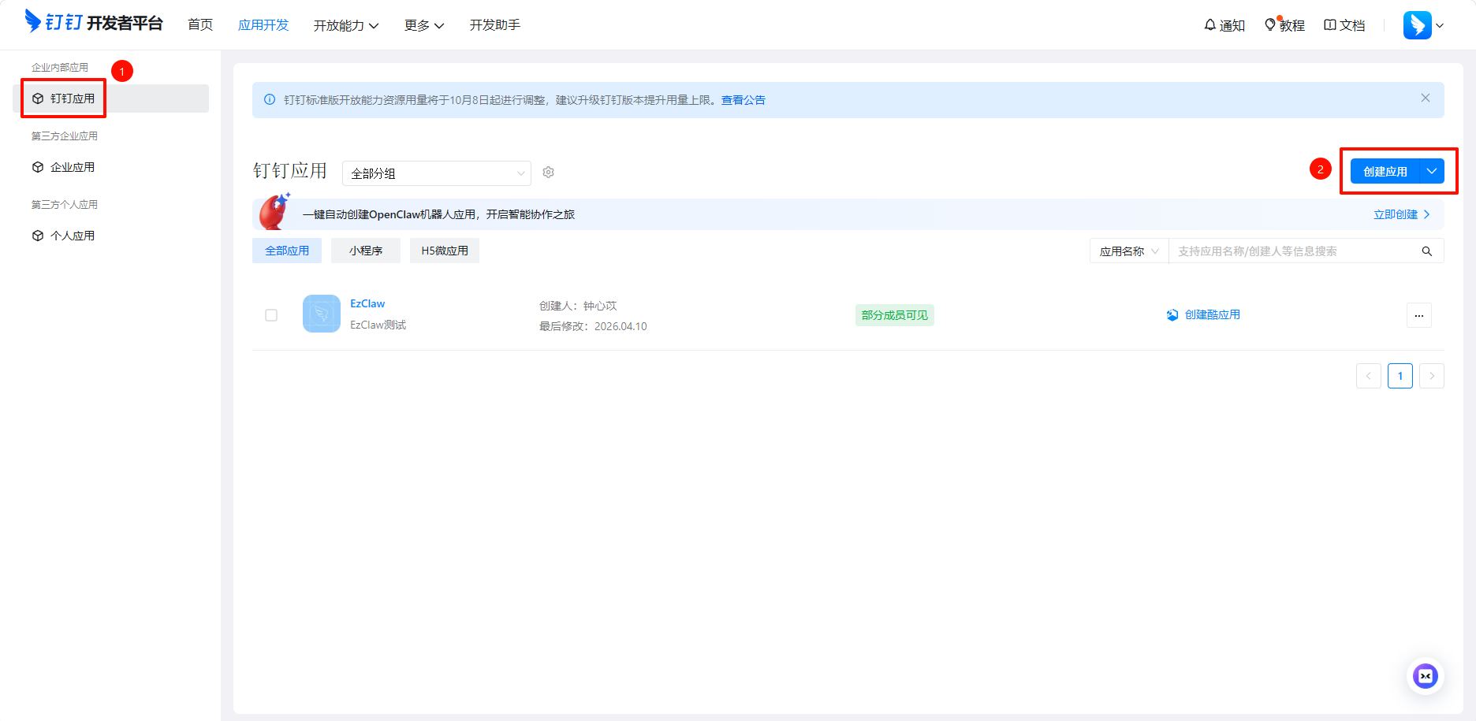Dismiss the blue announcement banner
1476x721 pixels.
(x=1425, y=98)
